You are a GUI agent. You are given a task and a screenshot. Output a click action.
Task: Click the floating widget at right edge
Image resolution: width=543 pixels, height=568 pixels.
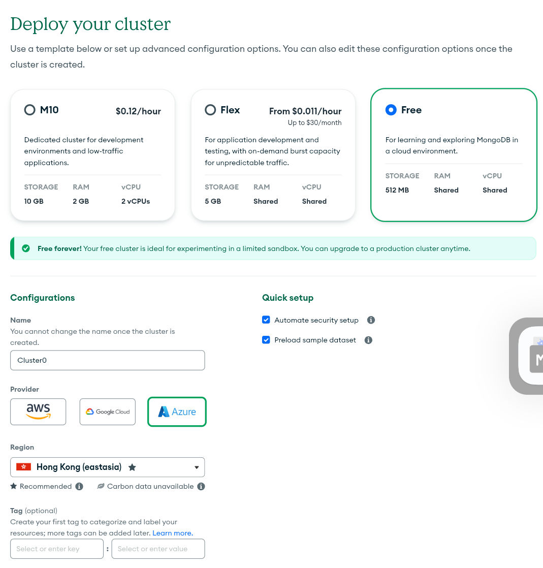tap(528, 356)
